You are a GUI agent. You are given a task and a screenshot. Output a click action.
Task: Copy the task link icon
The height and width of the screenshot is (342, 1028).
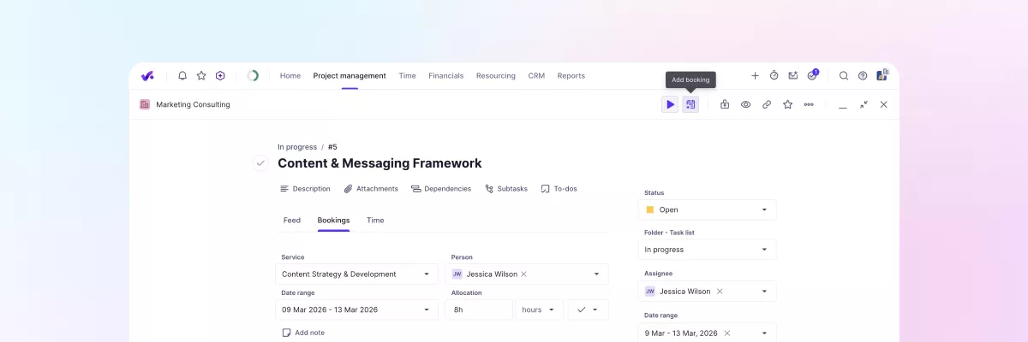click(x=767, y=104)
